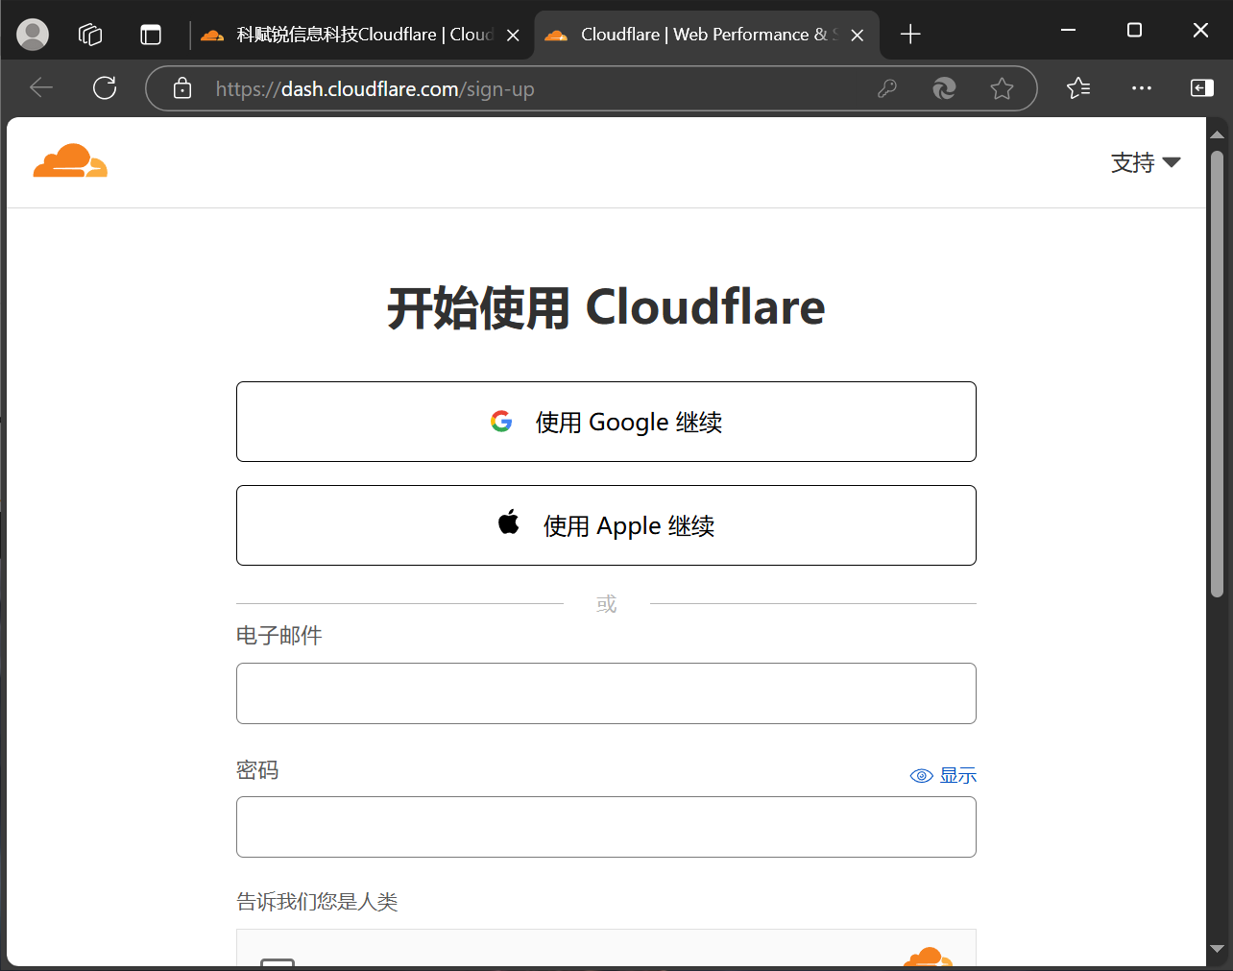Open the workspaces icon in title bar
The image size is (1233, 971).
[90, 35]
